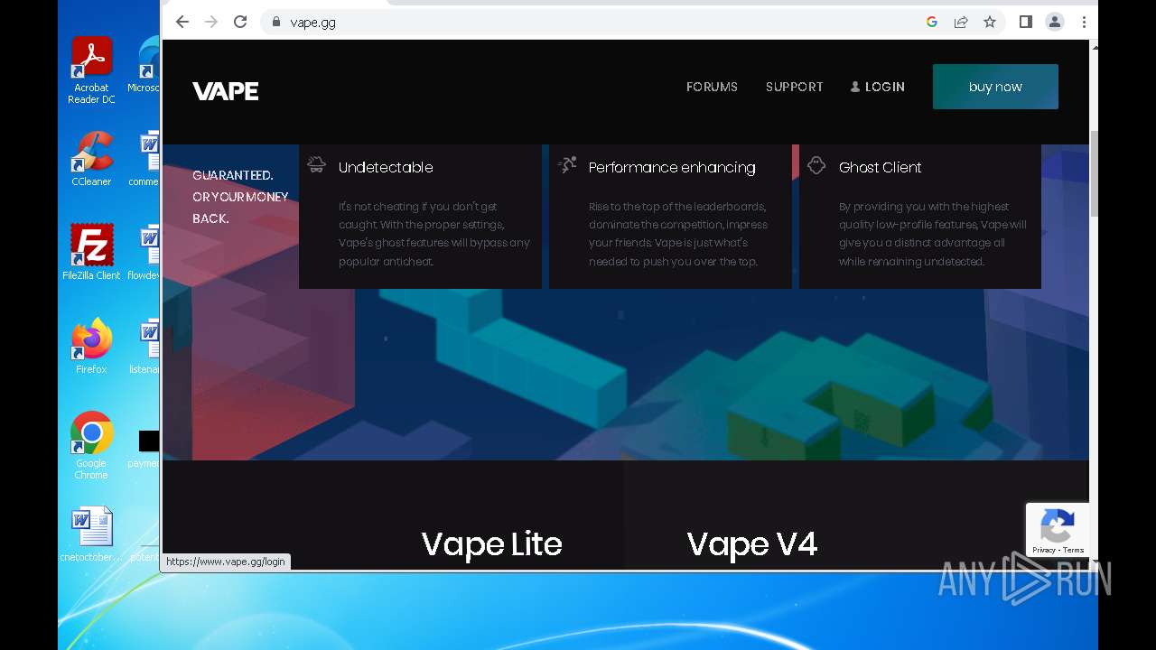Click the buy now button
This screenshot has height=650, width=1156.
[x=995, y=87]
